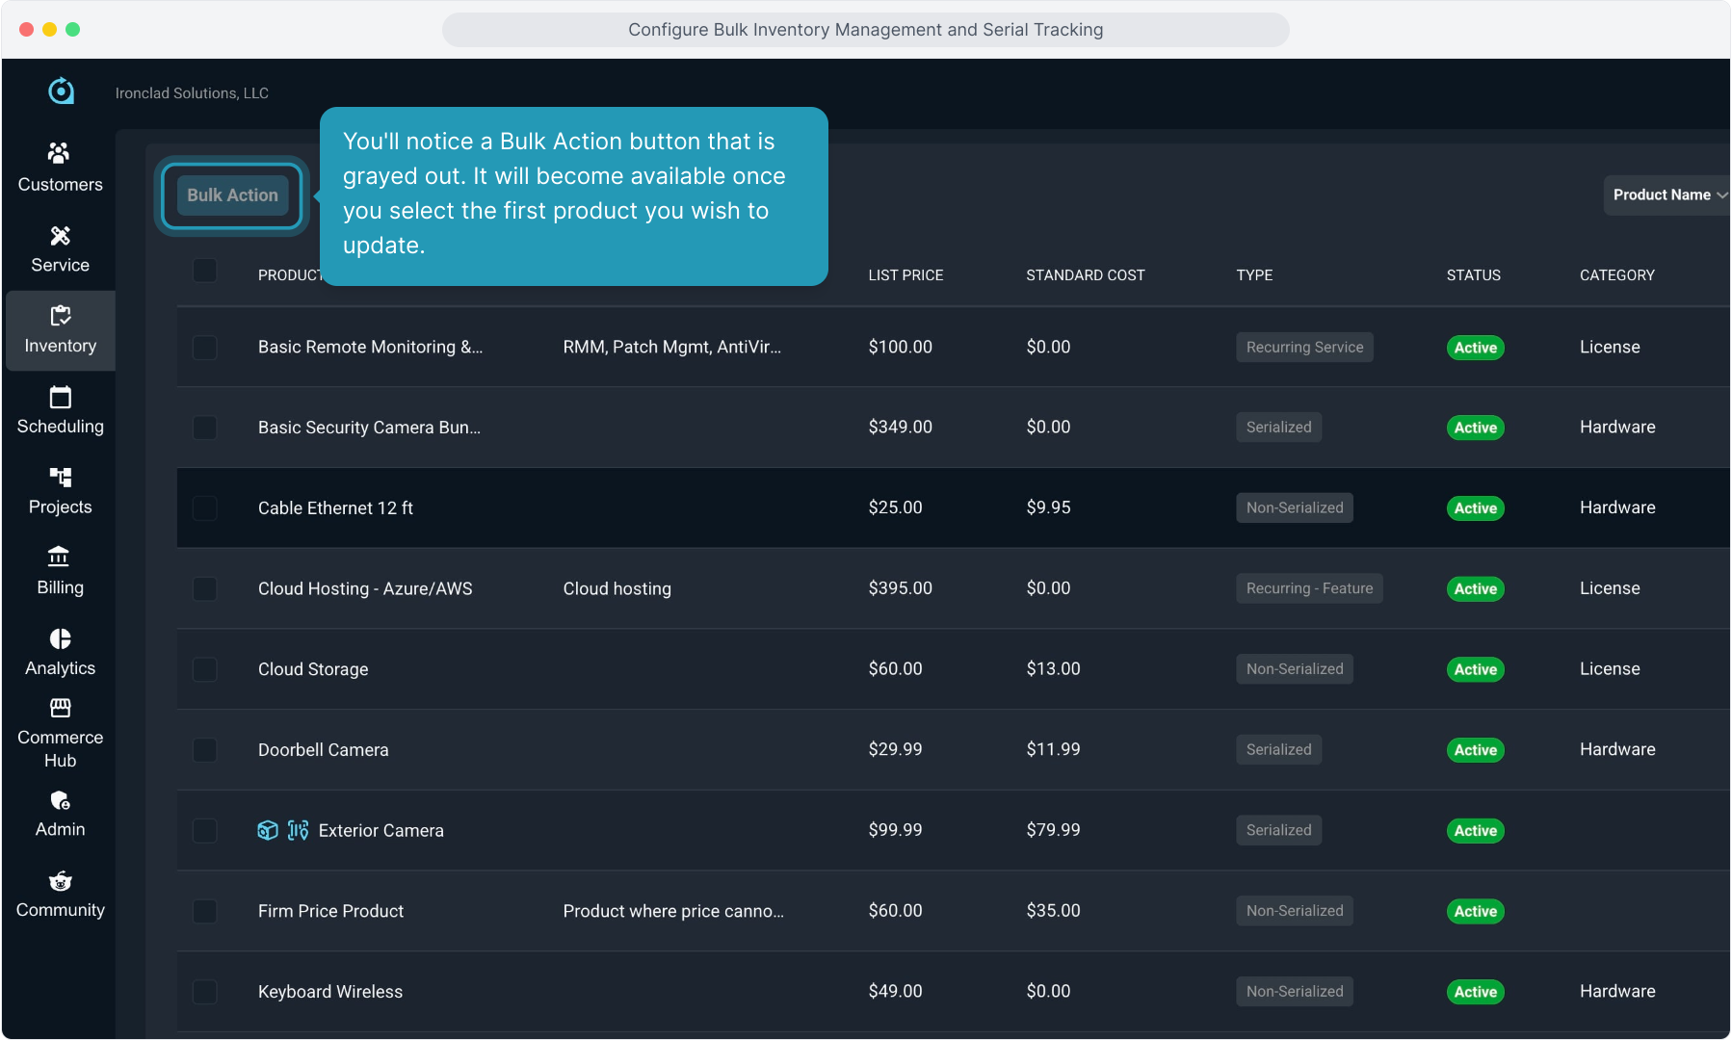Select the Inventory tab in sidebar

[x=60, y=330]
